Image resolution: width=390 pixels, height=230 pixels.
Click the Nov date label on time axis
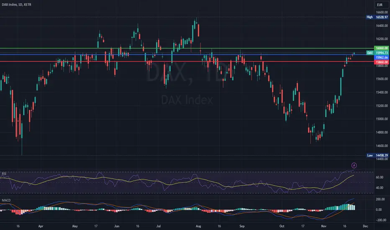pos(323,226)
